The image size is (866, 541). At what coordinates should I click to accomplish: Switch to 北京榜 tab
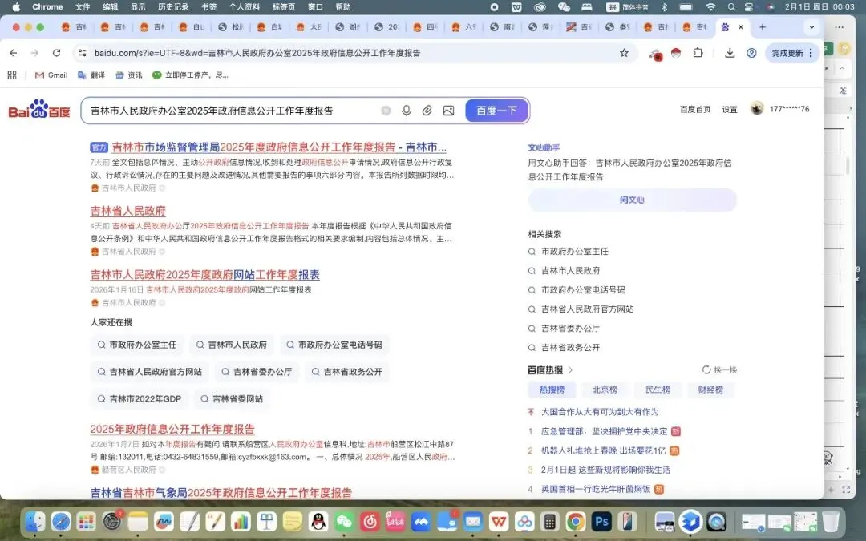(605, 390)
